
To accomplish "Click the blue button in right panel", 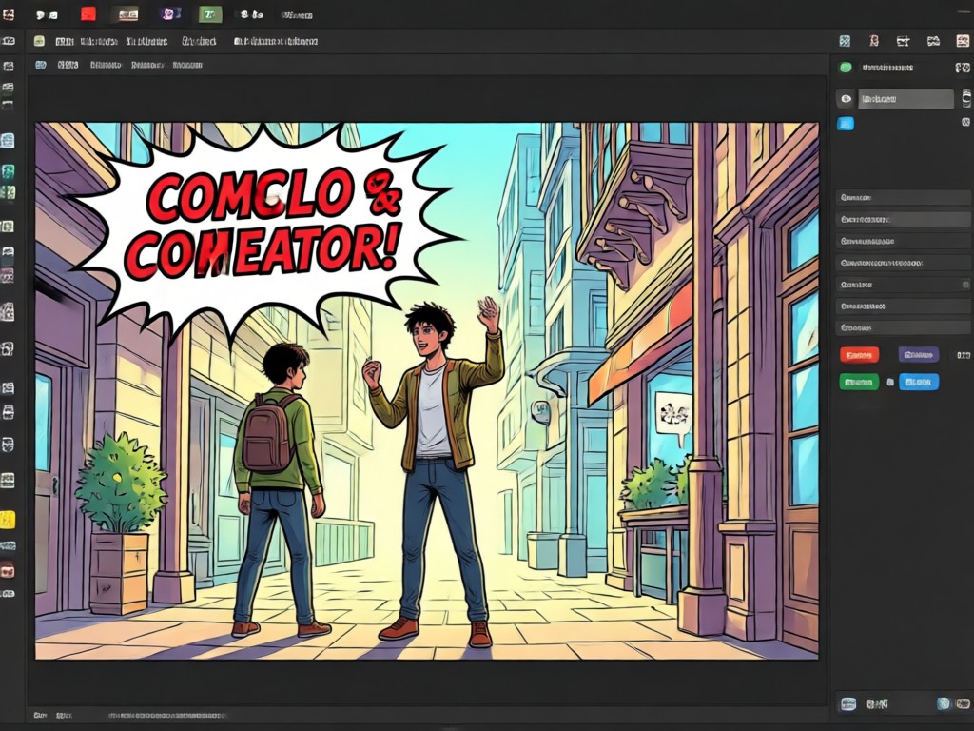I will (x=919, y=382).
